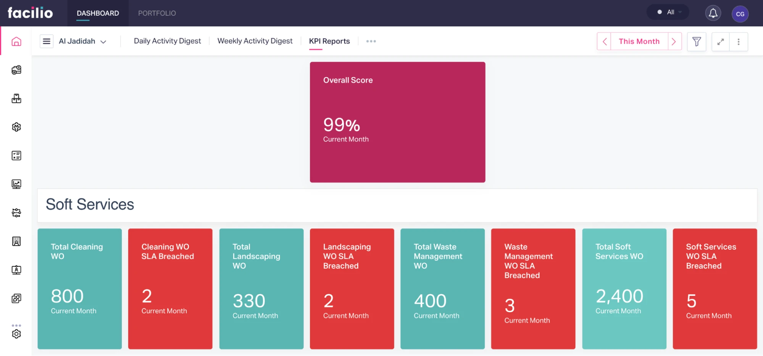
Task: Toggle the hamburger dashboard list menu
Action: click(47, 41)
